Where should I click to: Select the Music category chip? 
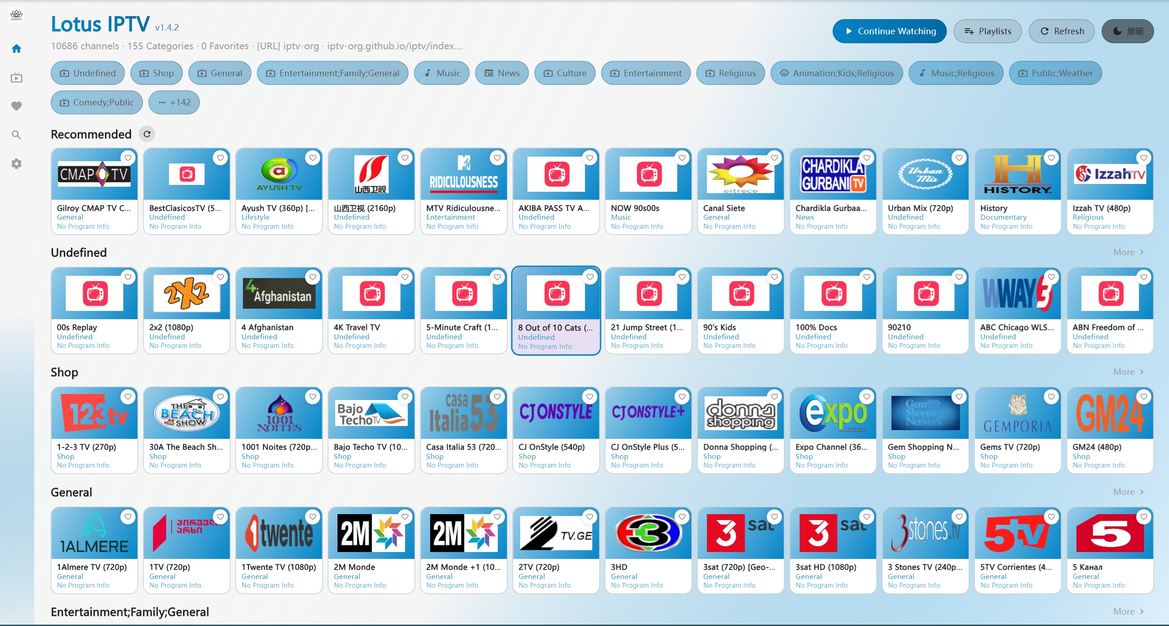click(x=441, y=73)
